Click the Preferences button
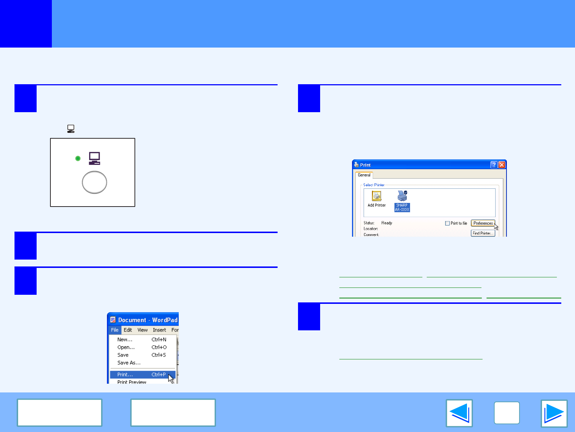 (483, 223)
